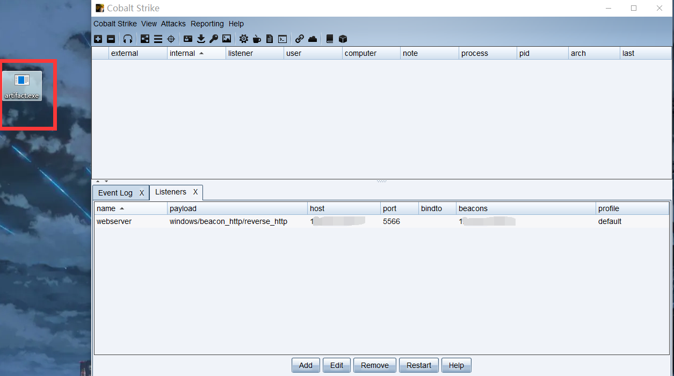This screenshot has height=376, width=674.
Task: Close the Event Log tab with X
Action: coord(142,193)
